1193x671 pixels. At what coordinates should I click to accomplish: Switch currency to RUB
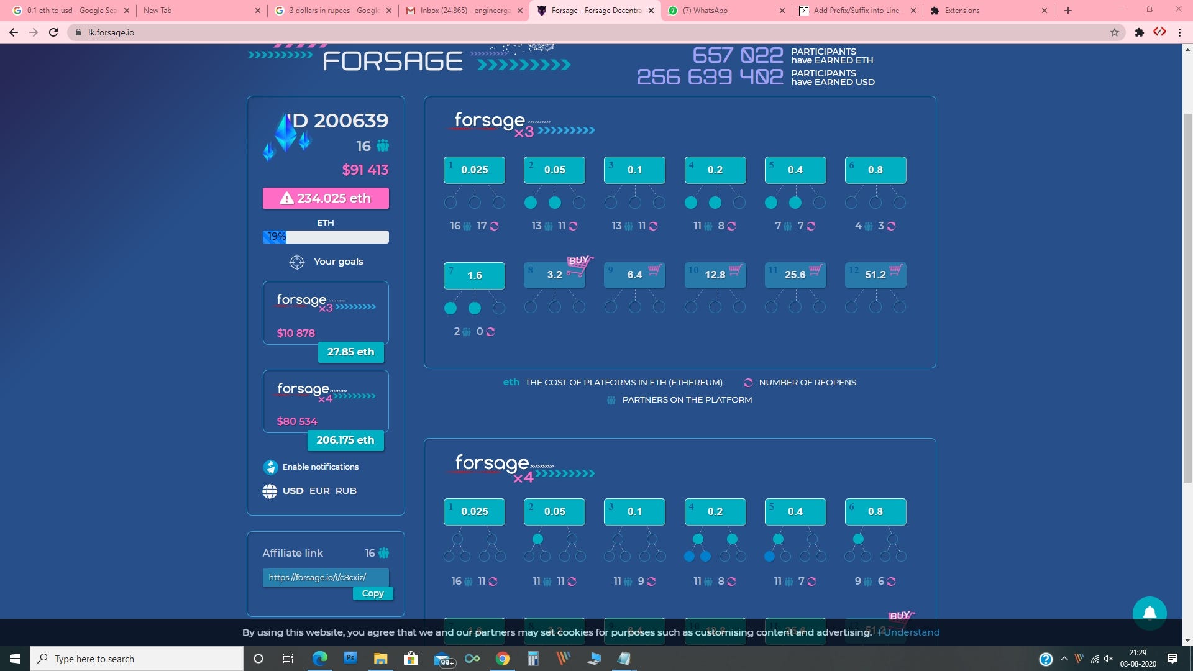click(x=346, y=491)
